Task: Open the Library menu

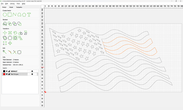Action: pos(12,4)
